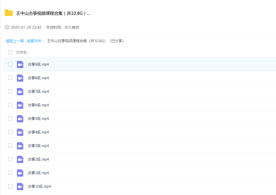Check the box for 古筝6级.mp4
The image size is (276, 195).
10,105
